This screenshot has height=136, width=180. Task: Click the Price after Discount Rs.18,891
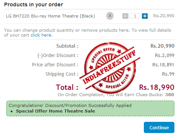[163, 65]
